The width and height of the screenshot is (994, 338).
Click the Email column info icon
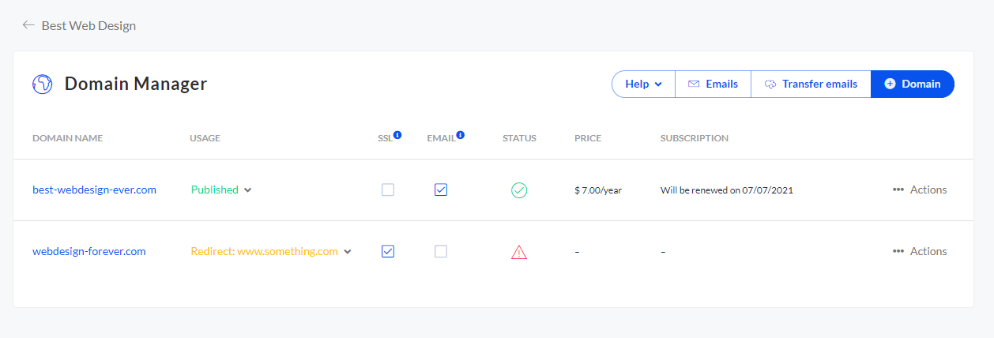click(460, 135)
